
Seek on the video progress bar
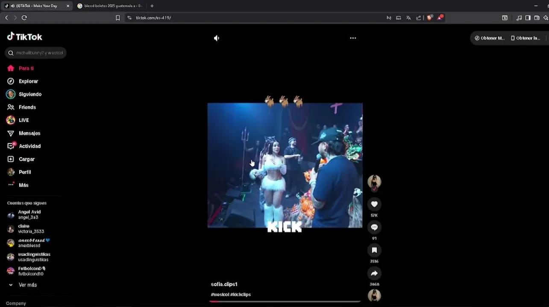[285, 301]
